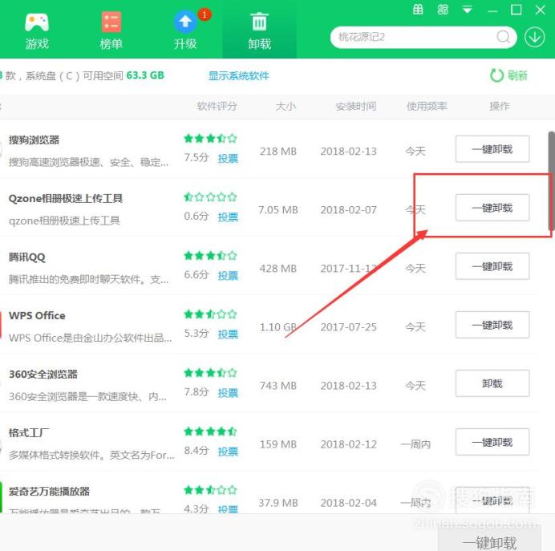Image resolution: width=555 pixels, height=551 pixels.
Task: Click the 1.10 GB size value
Action: point(278,327)
